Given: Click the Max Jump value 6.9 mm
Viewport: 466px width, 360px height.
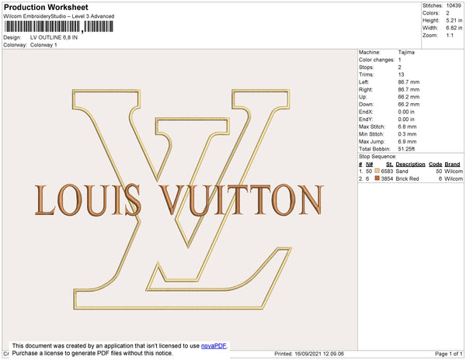Looking at the screenshot, I should (407, 141).
